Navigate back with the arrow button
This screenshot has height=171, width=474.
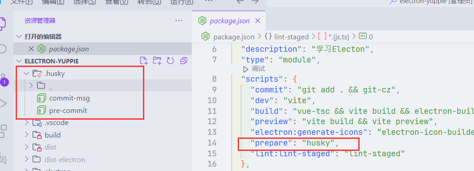click(x=240, y=1)
